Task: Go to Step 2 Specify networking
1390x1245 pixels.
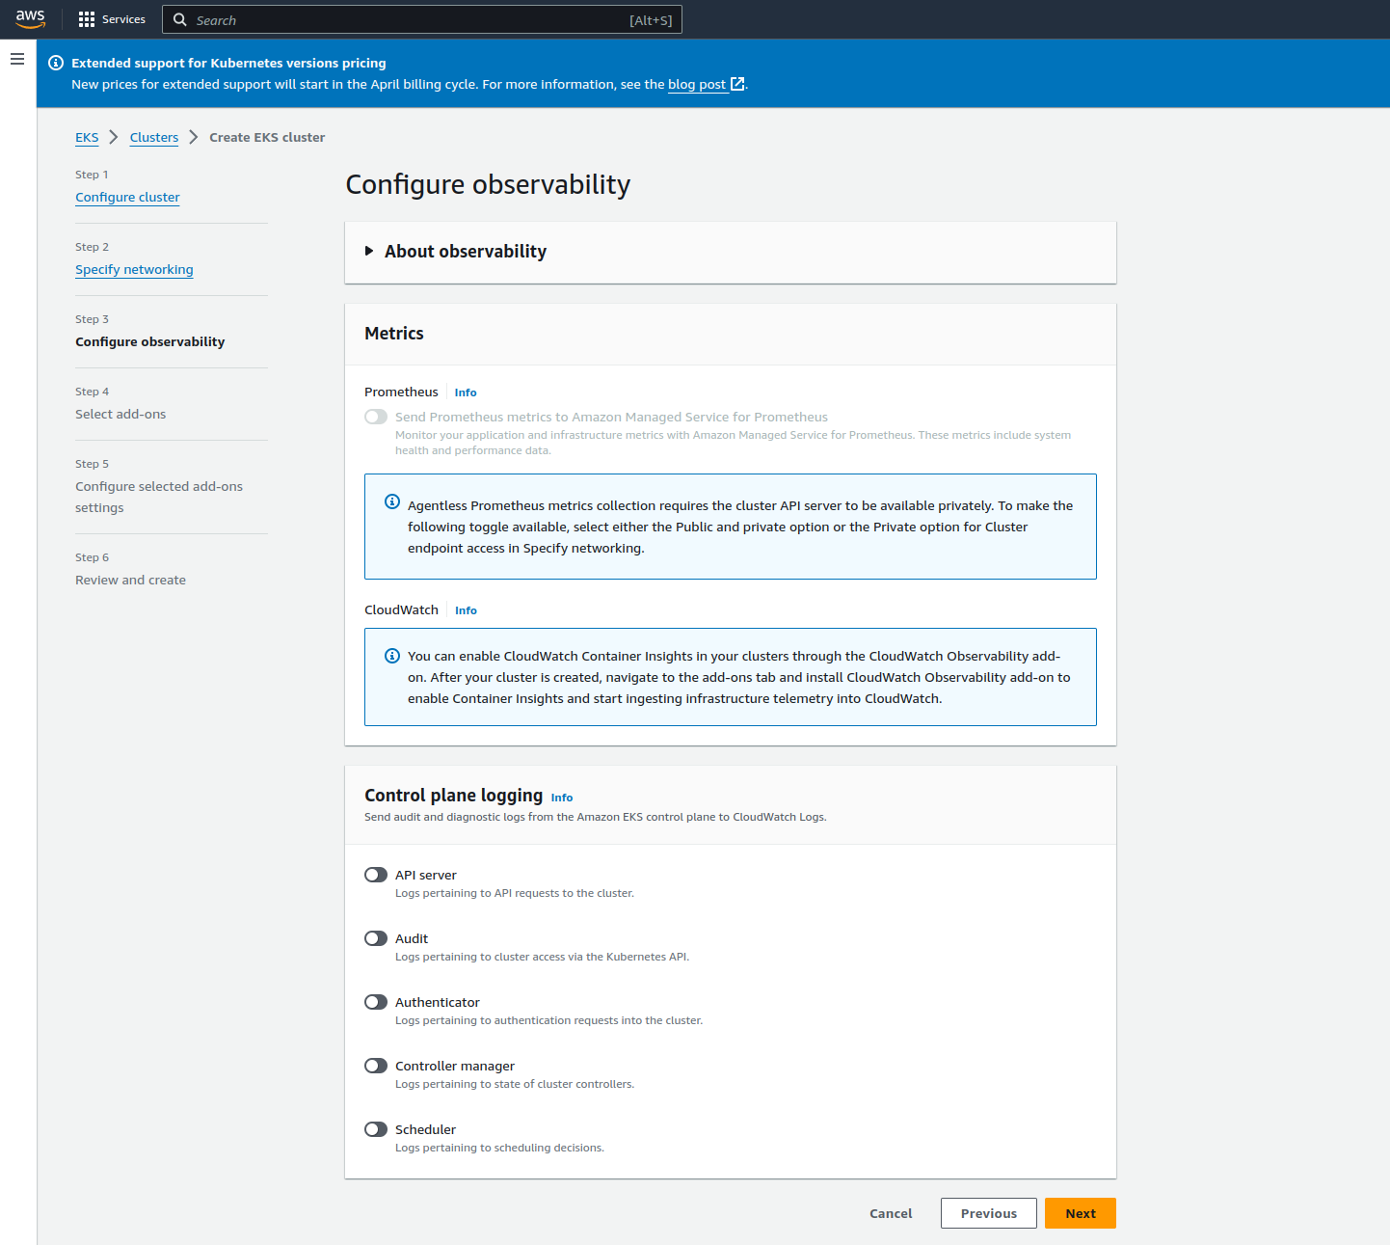Action: (134, 269)
